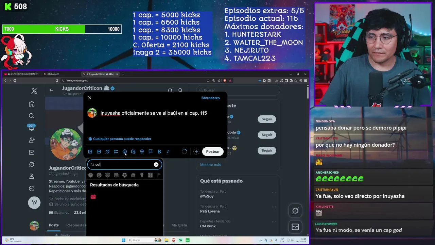Tag a location using the pin icon
The image size is (435, 245).
point(142,151)
